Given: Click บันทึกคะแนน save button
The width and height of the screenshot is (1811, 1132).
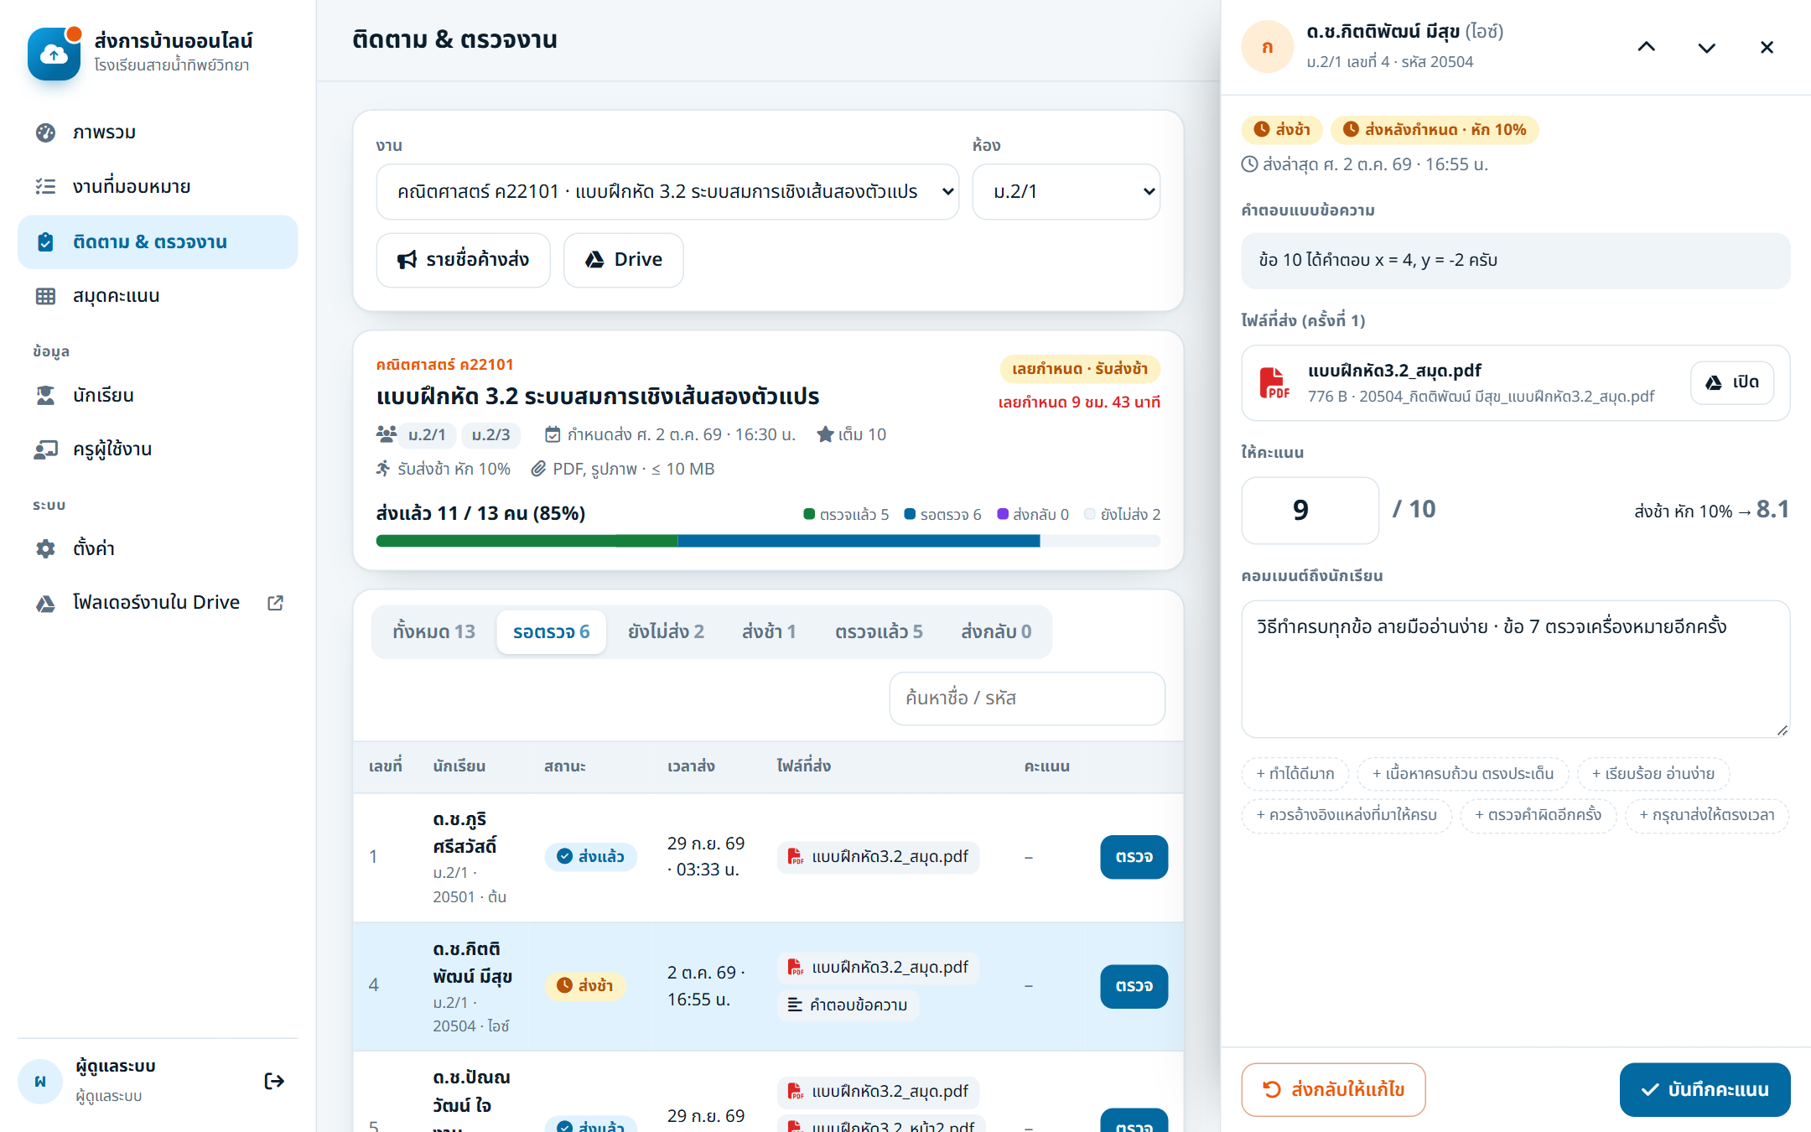Looking at the screenshot, I should click(x=1705, y=1090).
